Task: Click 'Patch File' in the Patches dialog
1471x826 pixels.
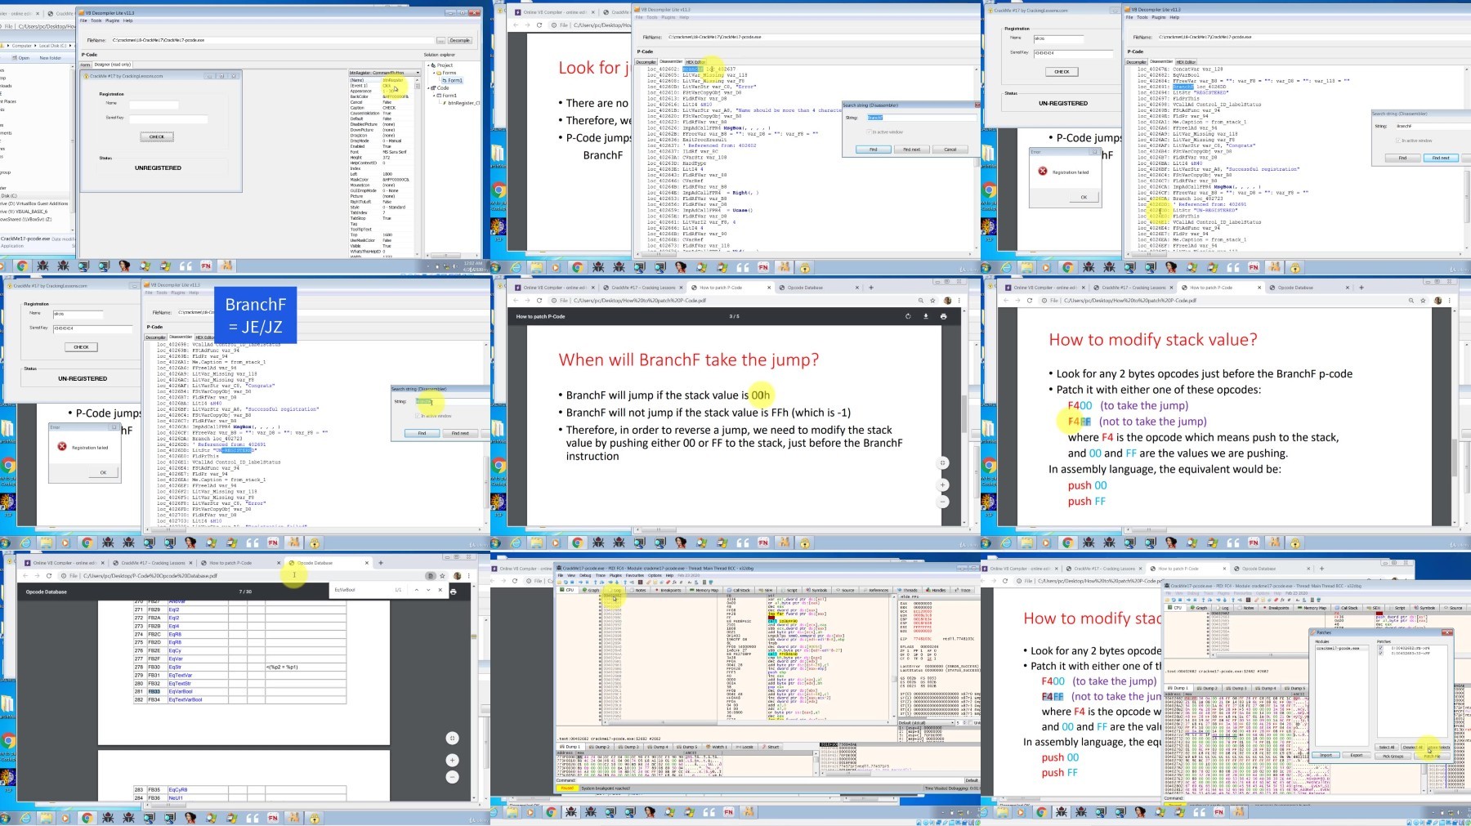Action: (x=1432, y=756)
